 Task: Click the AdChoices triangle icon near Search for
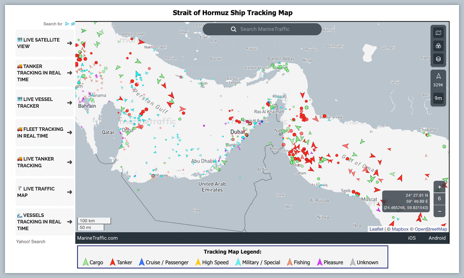pos(68,23)
